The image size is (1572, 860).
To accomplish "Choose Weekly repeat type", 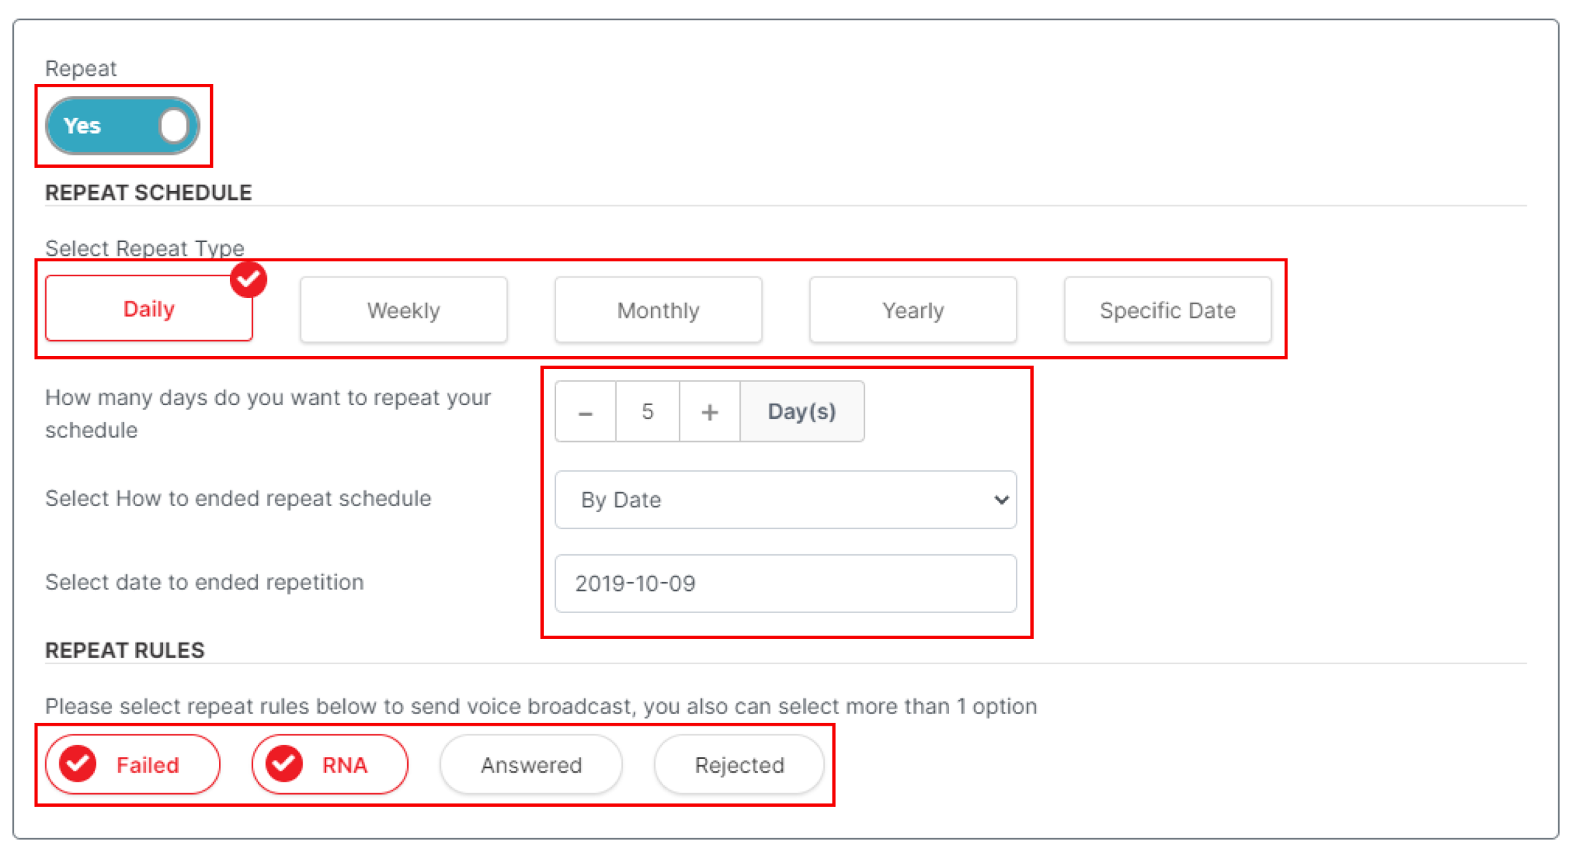I will pos(403,310).
